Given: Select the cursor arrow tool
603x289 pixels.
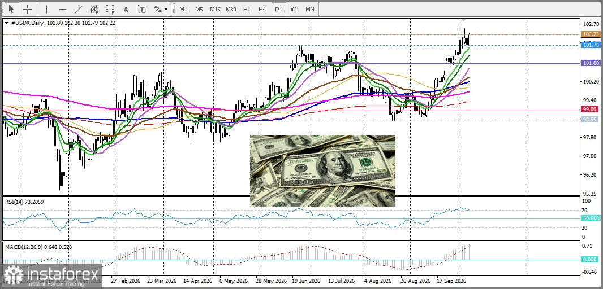Looking at the screenshot, I should (x=11, y=9).
